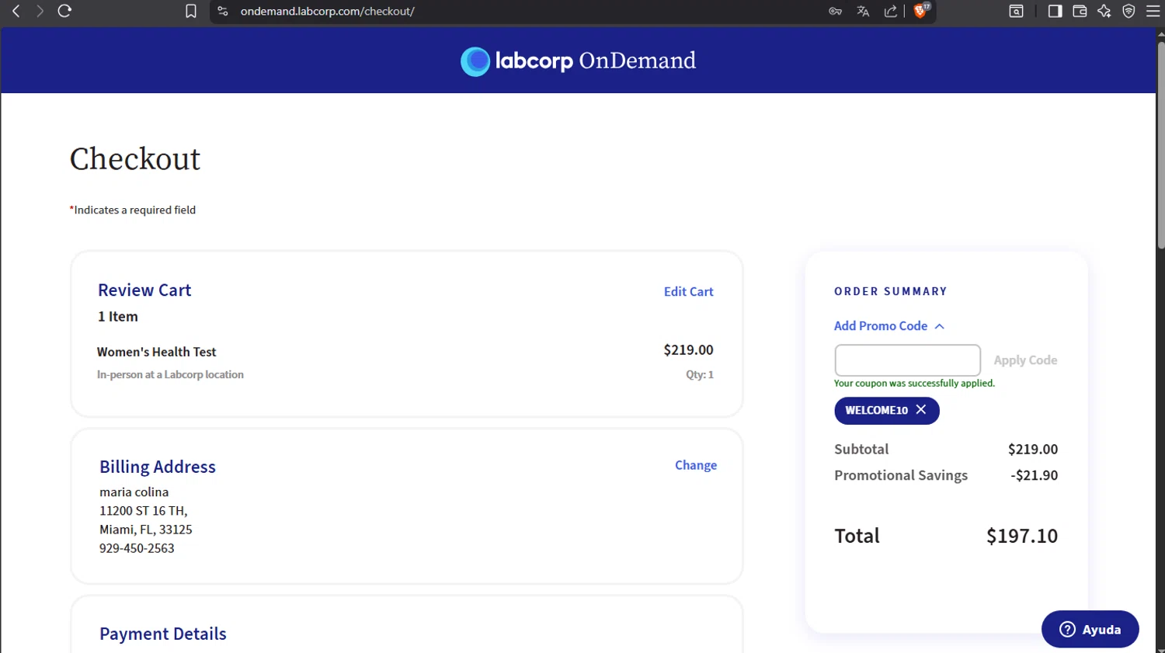Image resolution: width=1165 pixels, height=653 pixels.
Task: Select the Women's Health Test item name
Action: pyautogui.click(x=157, y=352)
